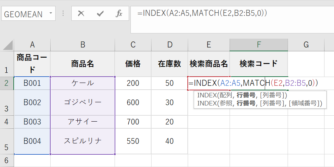
Task: Click the Select All corner triangle
Action: 8,45
